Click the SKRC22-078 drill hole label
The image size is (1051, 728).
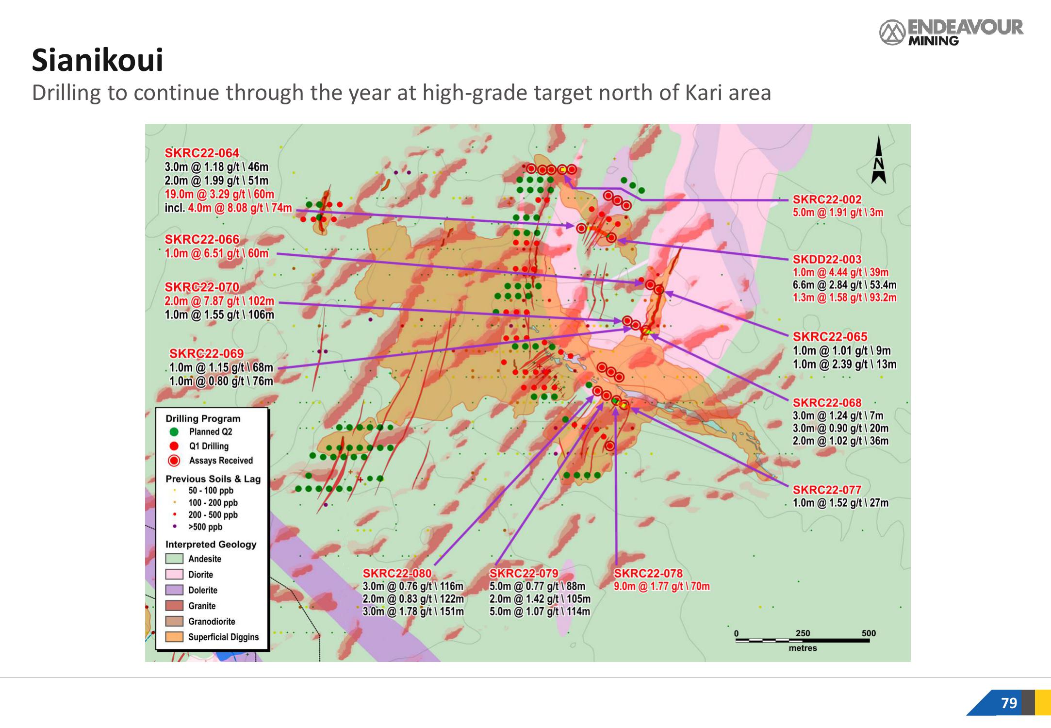click(648, 574)
